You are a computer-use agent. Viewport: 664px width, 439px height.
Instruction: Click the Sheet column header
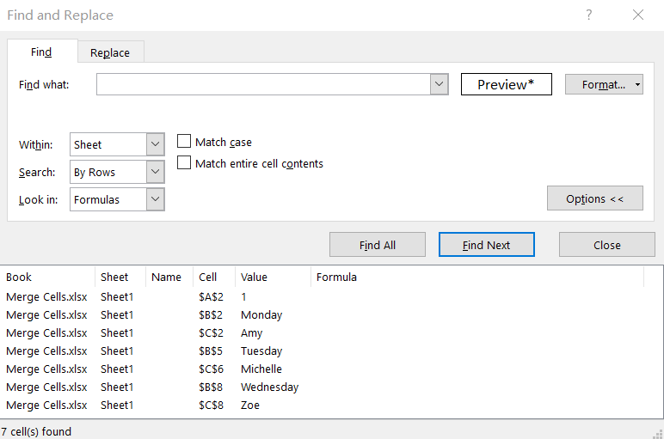tap(120, 277)
